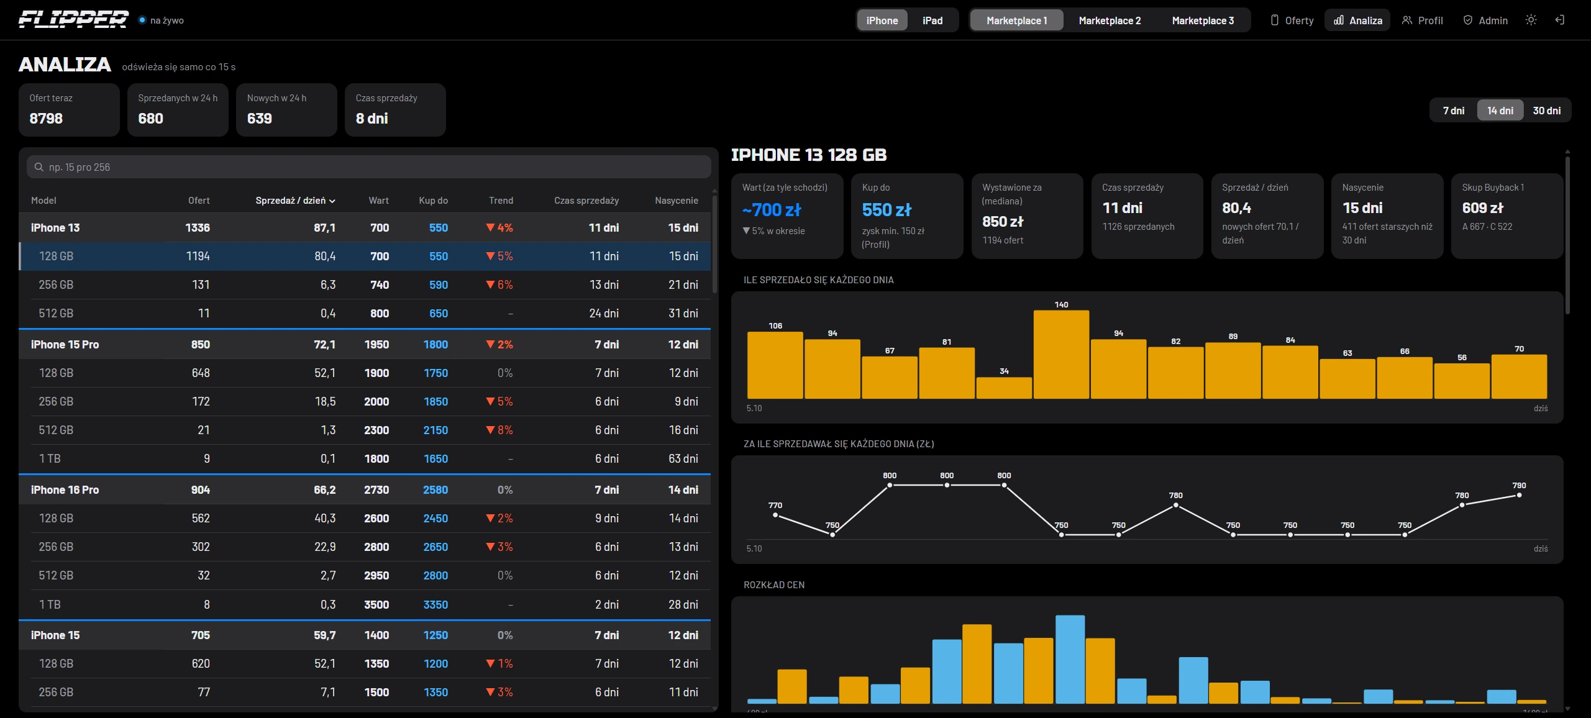Viewport: 1591px width, 718px height.
Task: Select iPhone 13 512 GB row
Action: tap(365, 314)
